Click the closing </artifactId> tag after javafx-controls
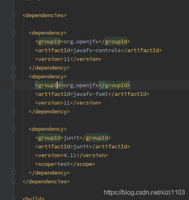This screenshot has height=200, width=189. pos(141,50)
